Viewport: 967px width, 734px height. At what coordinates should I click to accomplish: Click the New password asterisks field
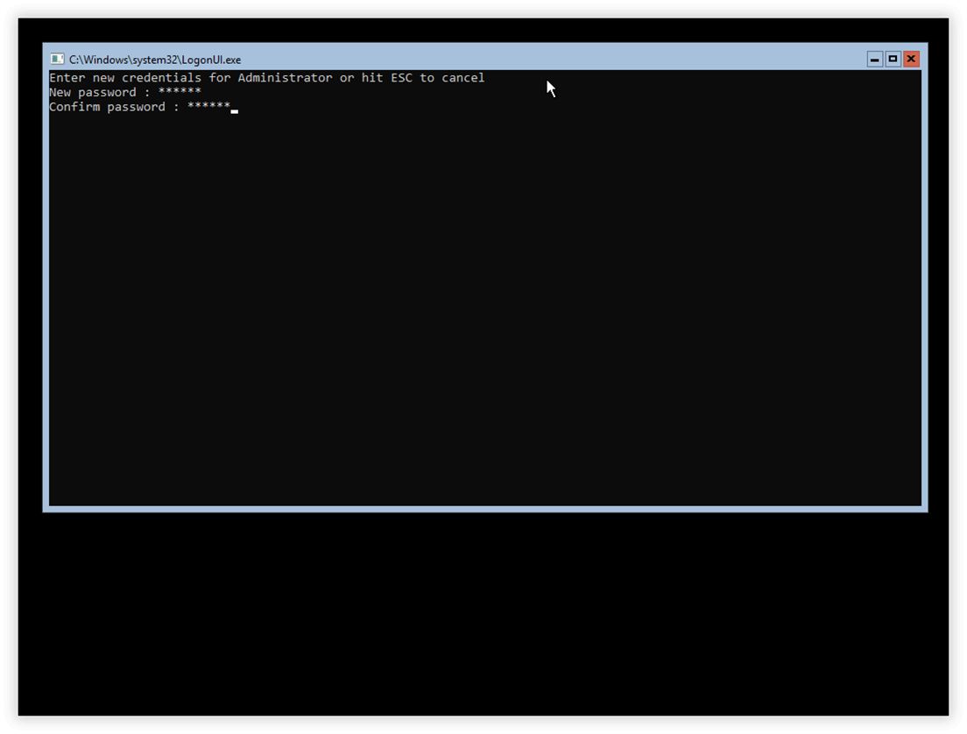[180, 92]
